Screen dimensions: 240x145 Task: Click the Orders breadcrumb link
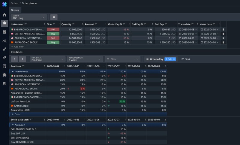click(x=14, y=3)
